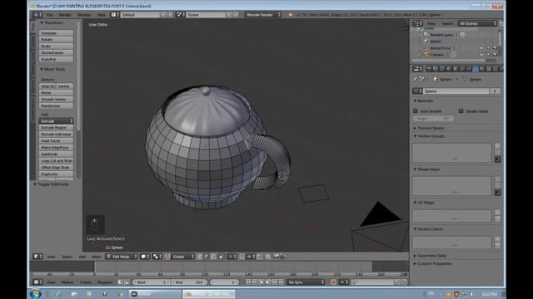Click the Translate button
Screen dimensions: 533x299
(56, 33)
